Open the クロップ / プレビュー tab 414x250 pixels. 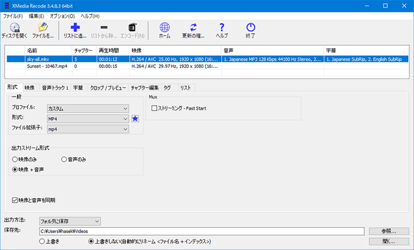(x=108, y=88)
